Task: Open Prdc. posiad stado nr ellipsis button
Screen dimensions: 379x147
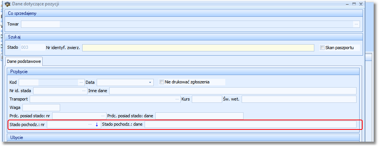Action: pos(104,116)
